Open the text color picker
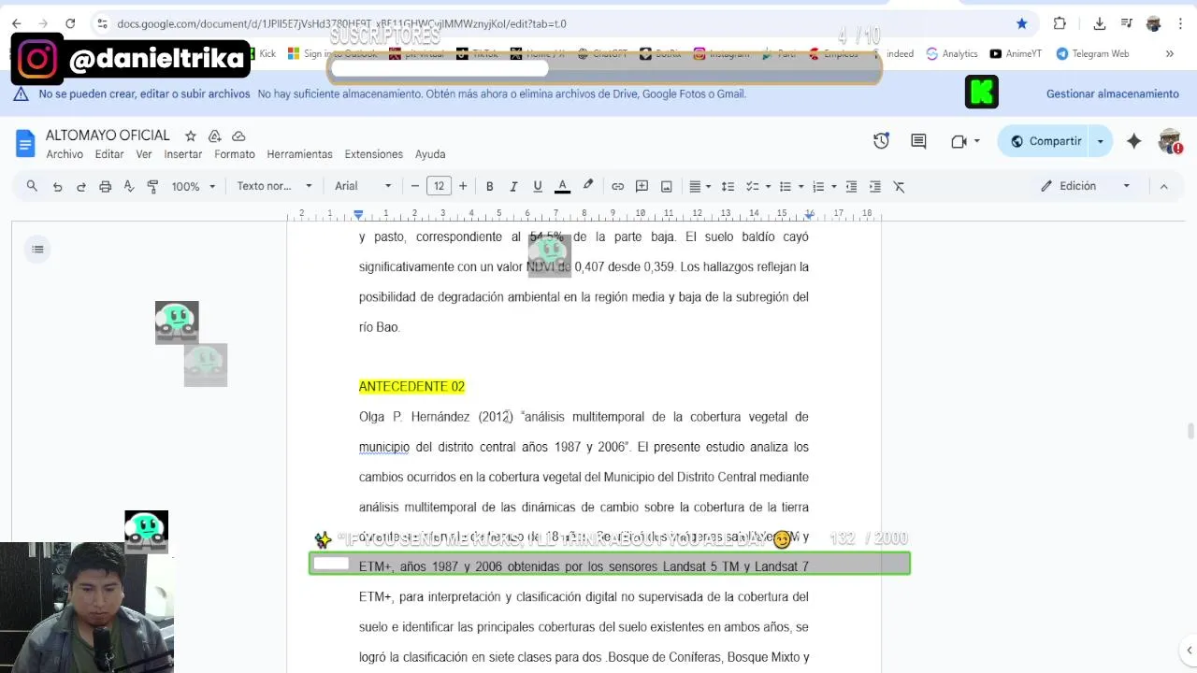Viewport: 1197px width, 673px height. tap(562, 186)
